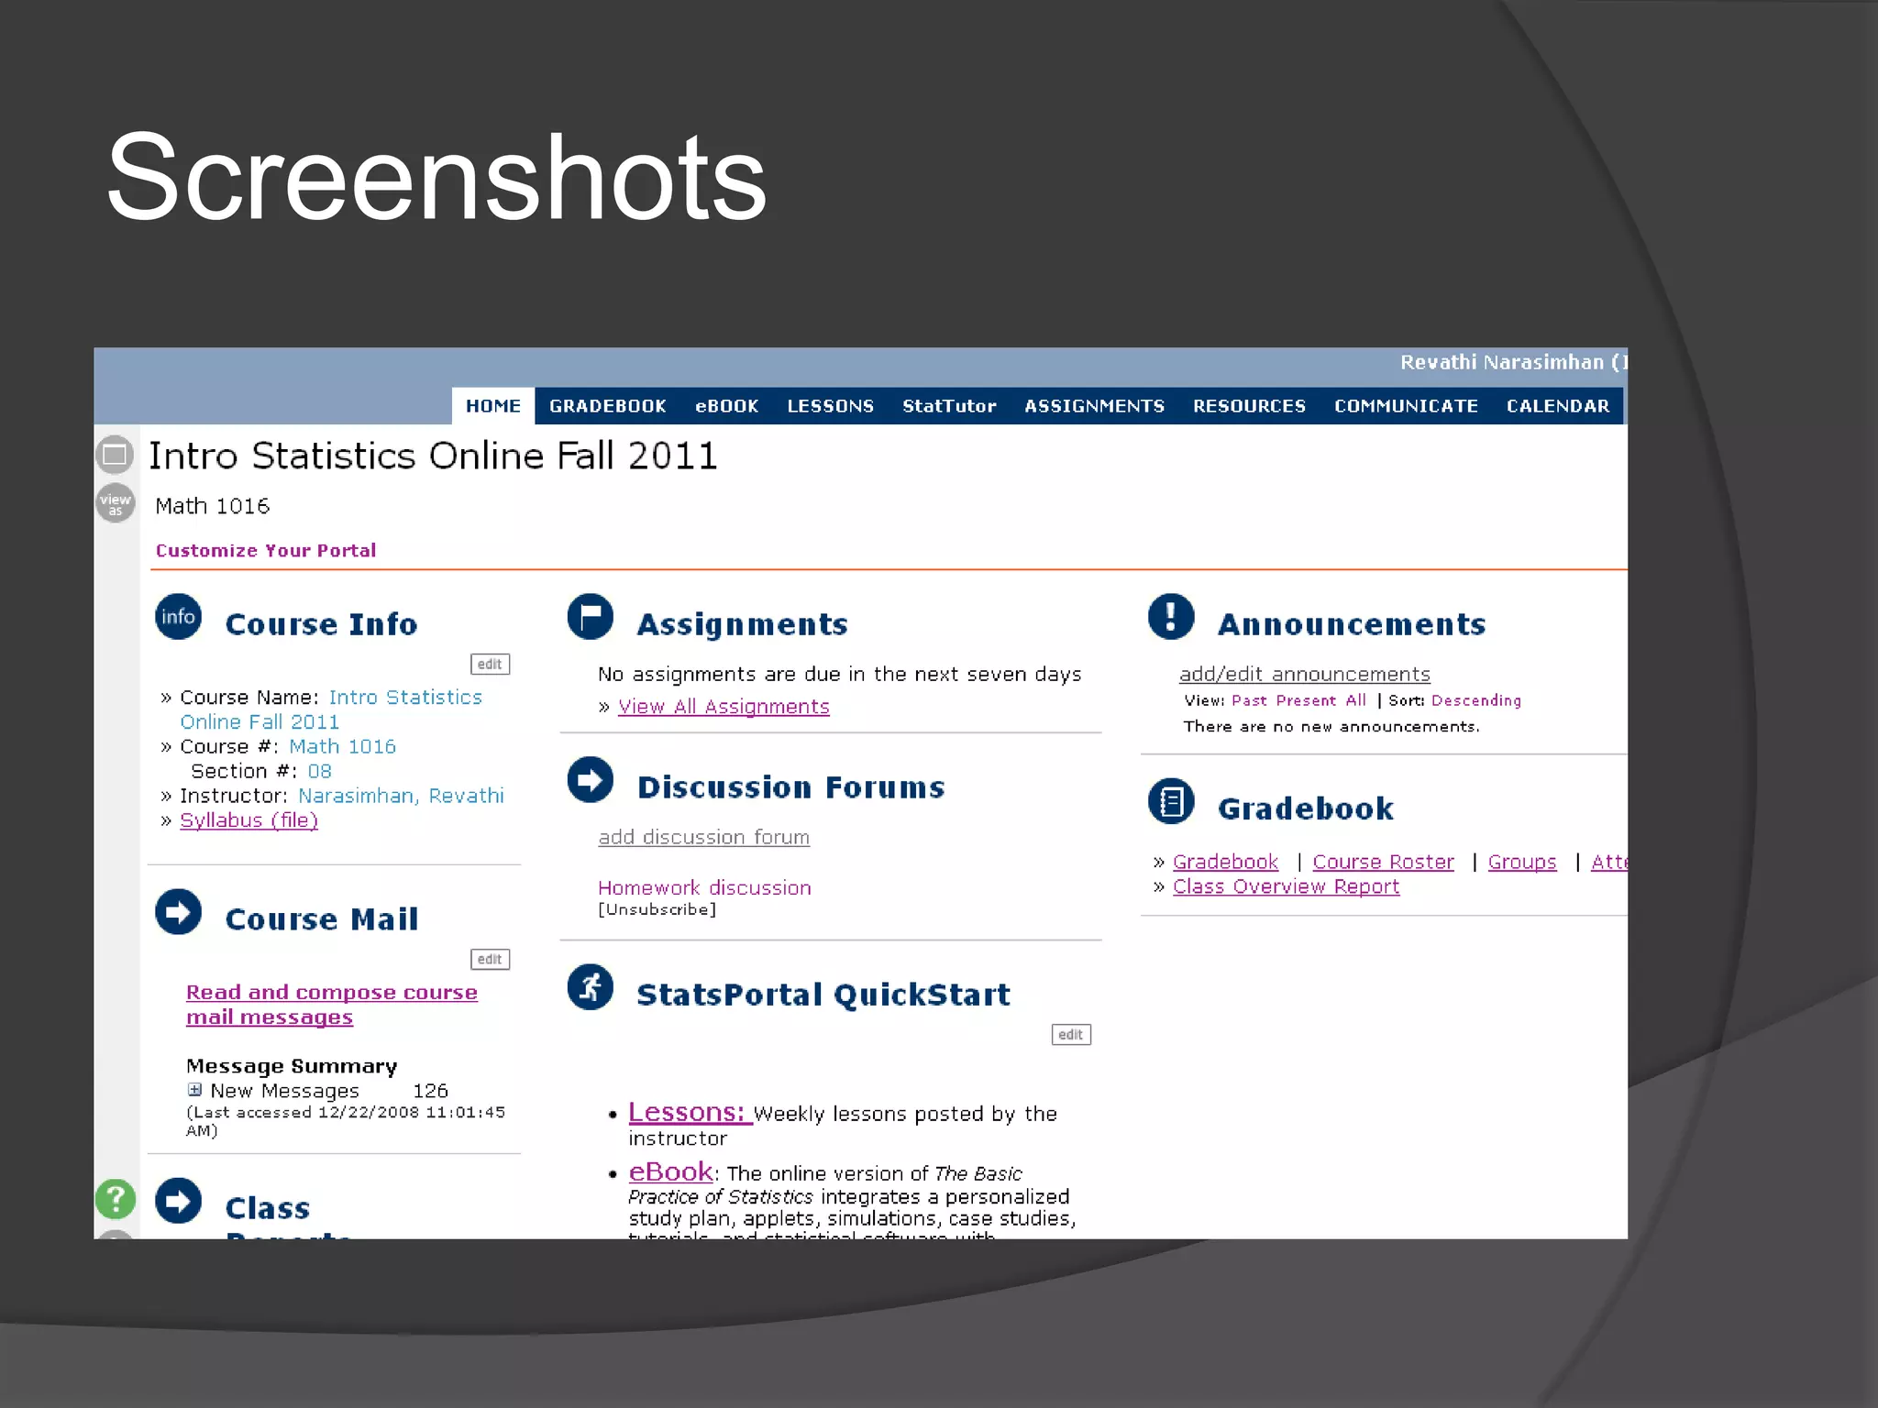Click the Class Reports arrow icon
Image resolution: width=1878 pixels, height=1408 pixels.
(178, 1201)
